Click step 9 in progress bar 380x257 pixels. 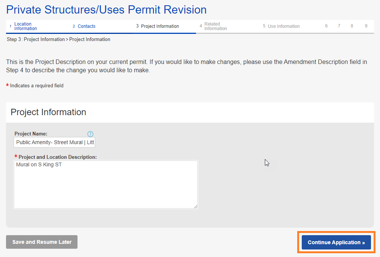[366, 26]
